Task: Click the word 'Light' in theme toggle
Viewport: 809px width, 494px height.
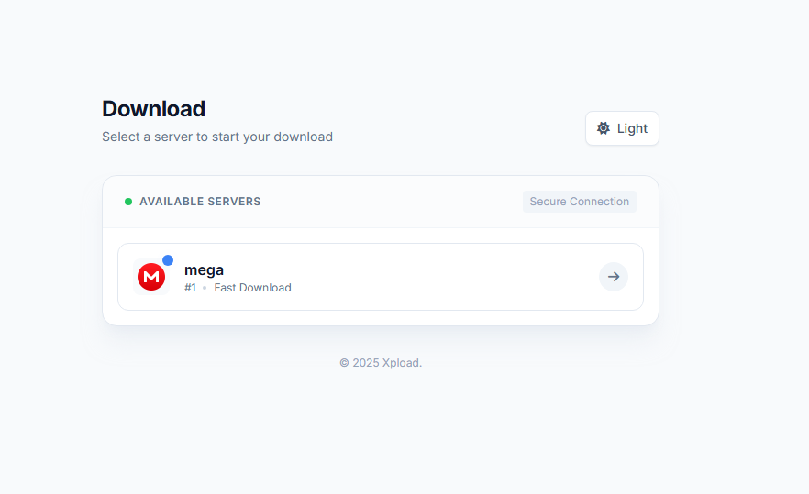Action: coord(632,128)
